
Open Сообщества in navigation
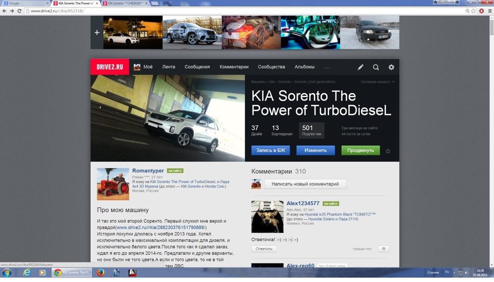[x=271, y=67]
